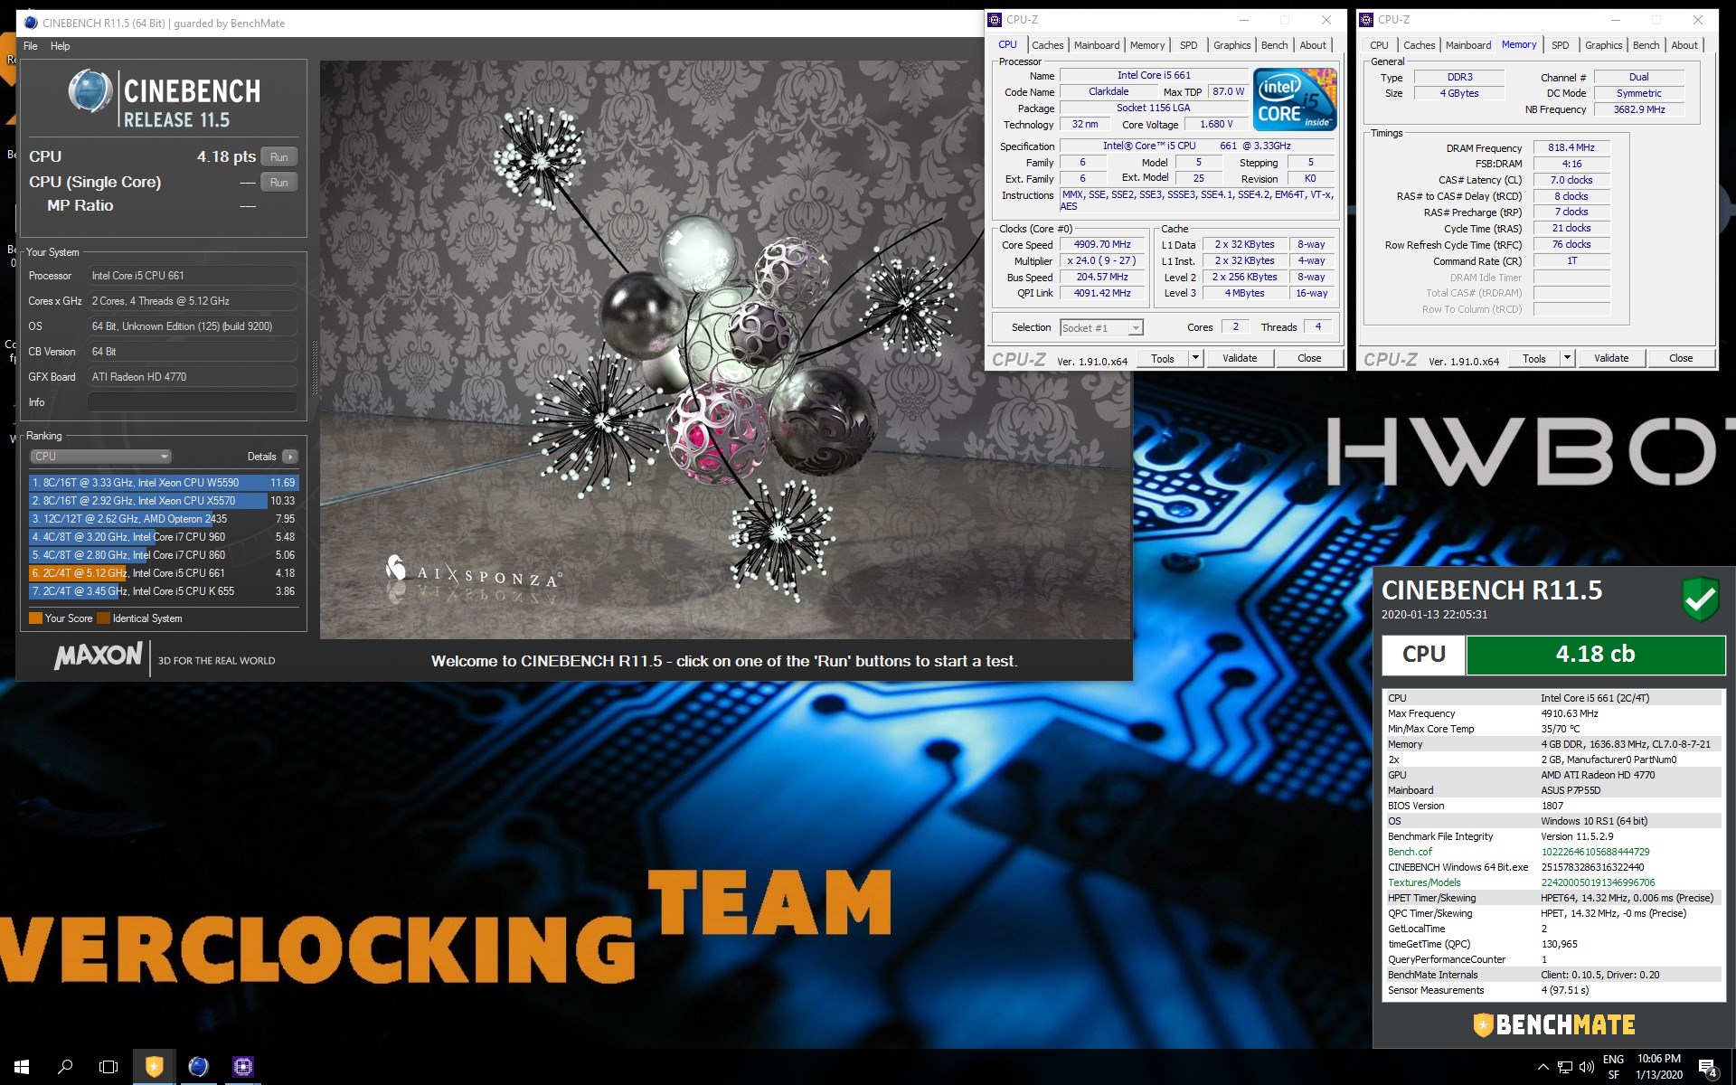
Task: Click the left CPU-Z window title icon
Action: pos(995,20)
